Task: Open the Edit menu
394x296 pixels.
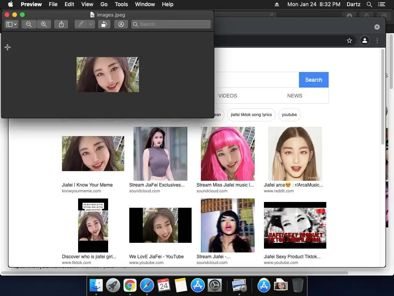Action: point(69,4)
